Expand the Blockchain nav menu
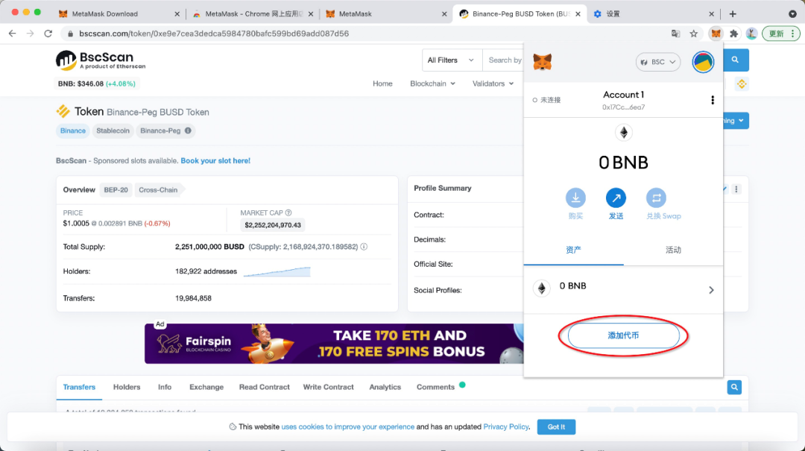 click(x=432, y=83)
